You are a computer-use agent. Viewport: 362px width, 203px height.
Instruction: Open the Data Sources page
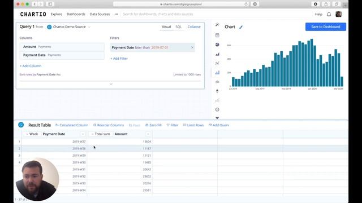[x=100, y=14]
